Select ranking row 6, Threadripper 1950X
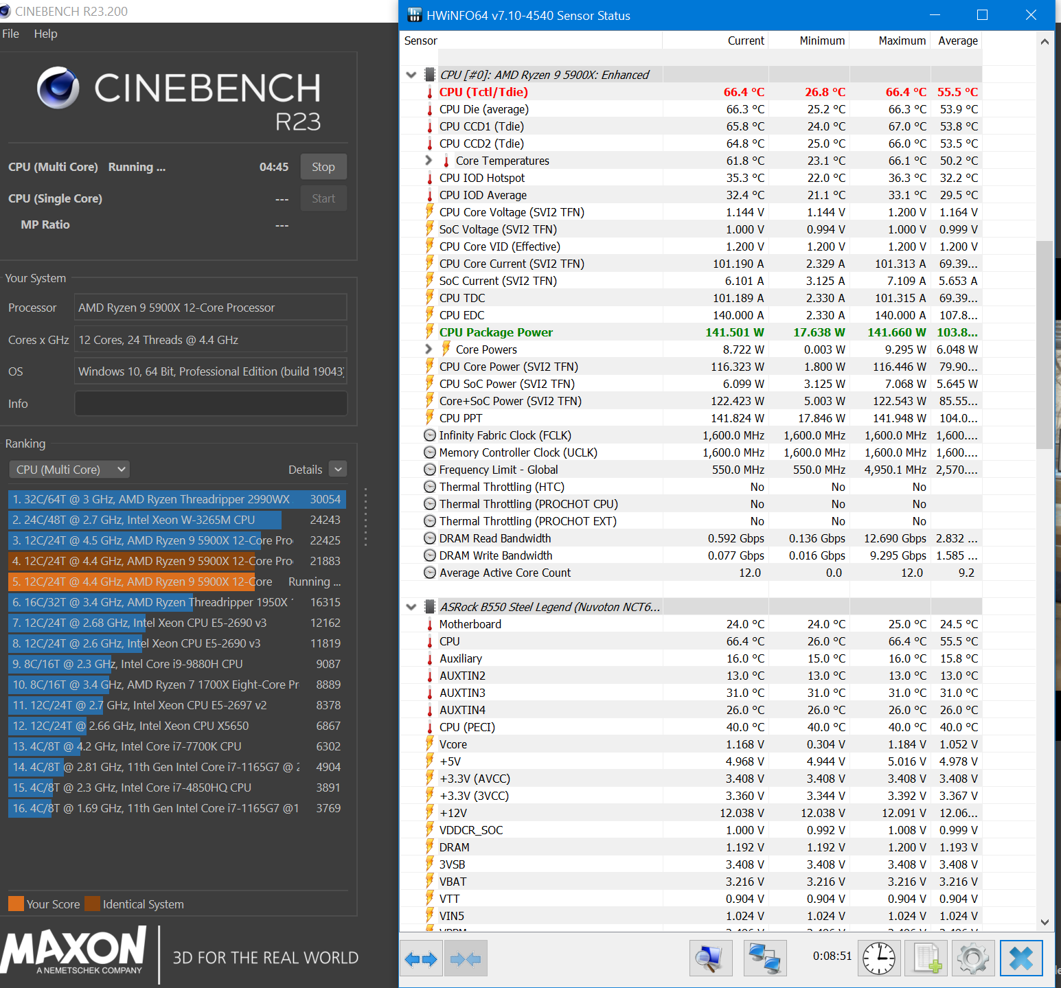 (x=176, y=602)
